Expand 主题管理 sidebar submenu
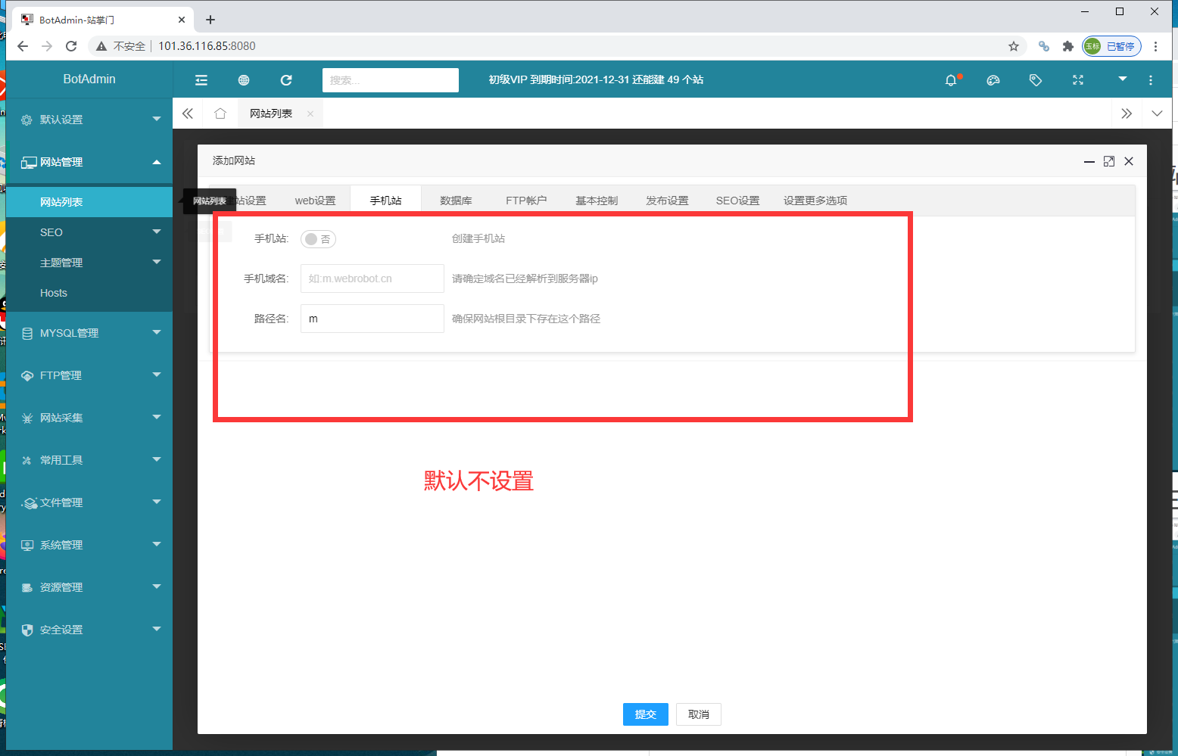This screenshot has height=756, width=1178. [x=89, y=263]
